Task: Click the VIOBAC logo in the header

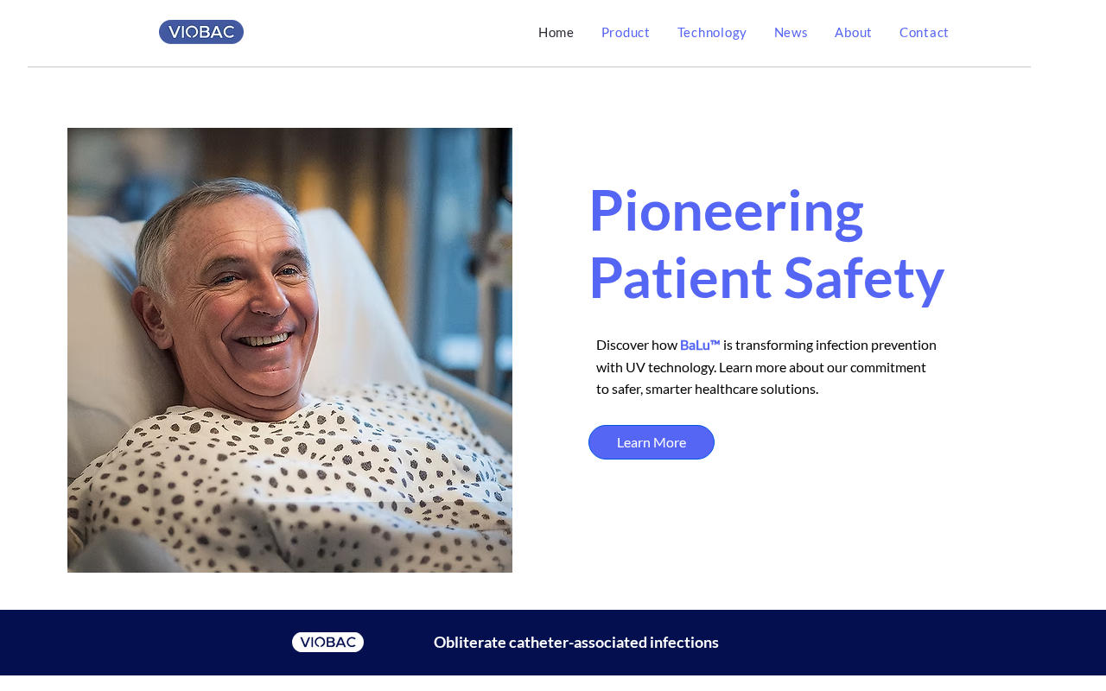Action: pos(201,32)
